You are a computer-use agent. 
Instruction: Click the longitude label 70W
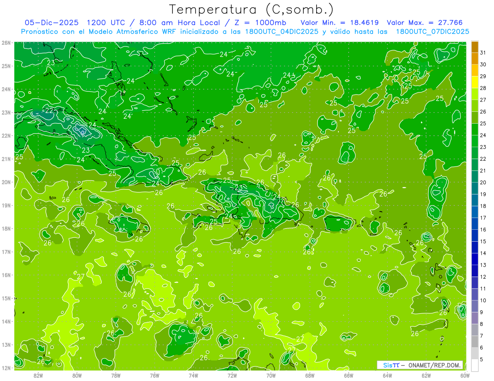tap(271, 375)
